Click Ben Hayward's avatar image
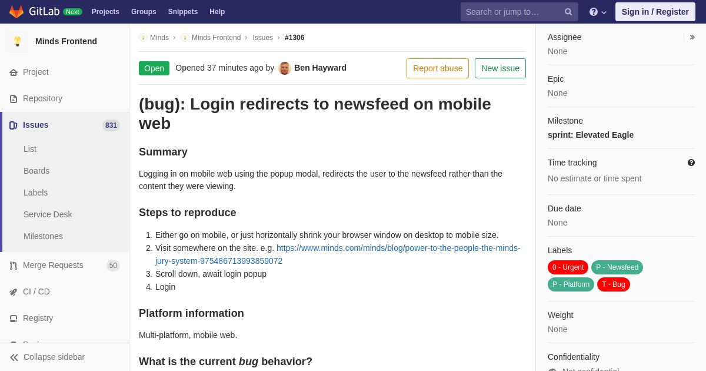Image resolution: width=706 pixels, height=371 pixels. tap(285, 68)
